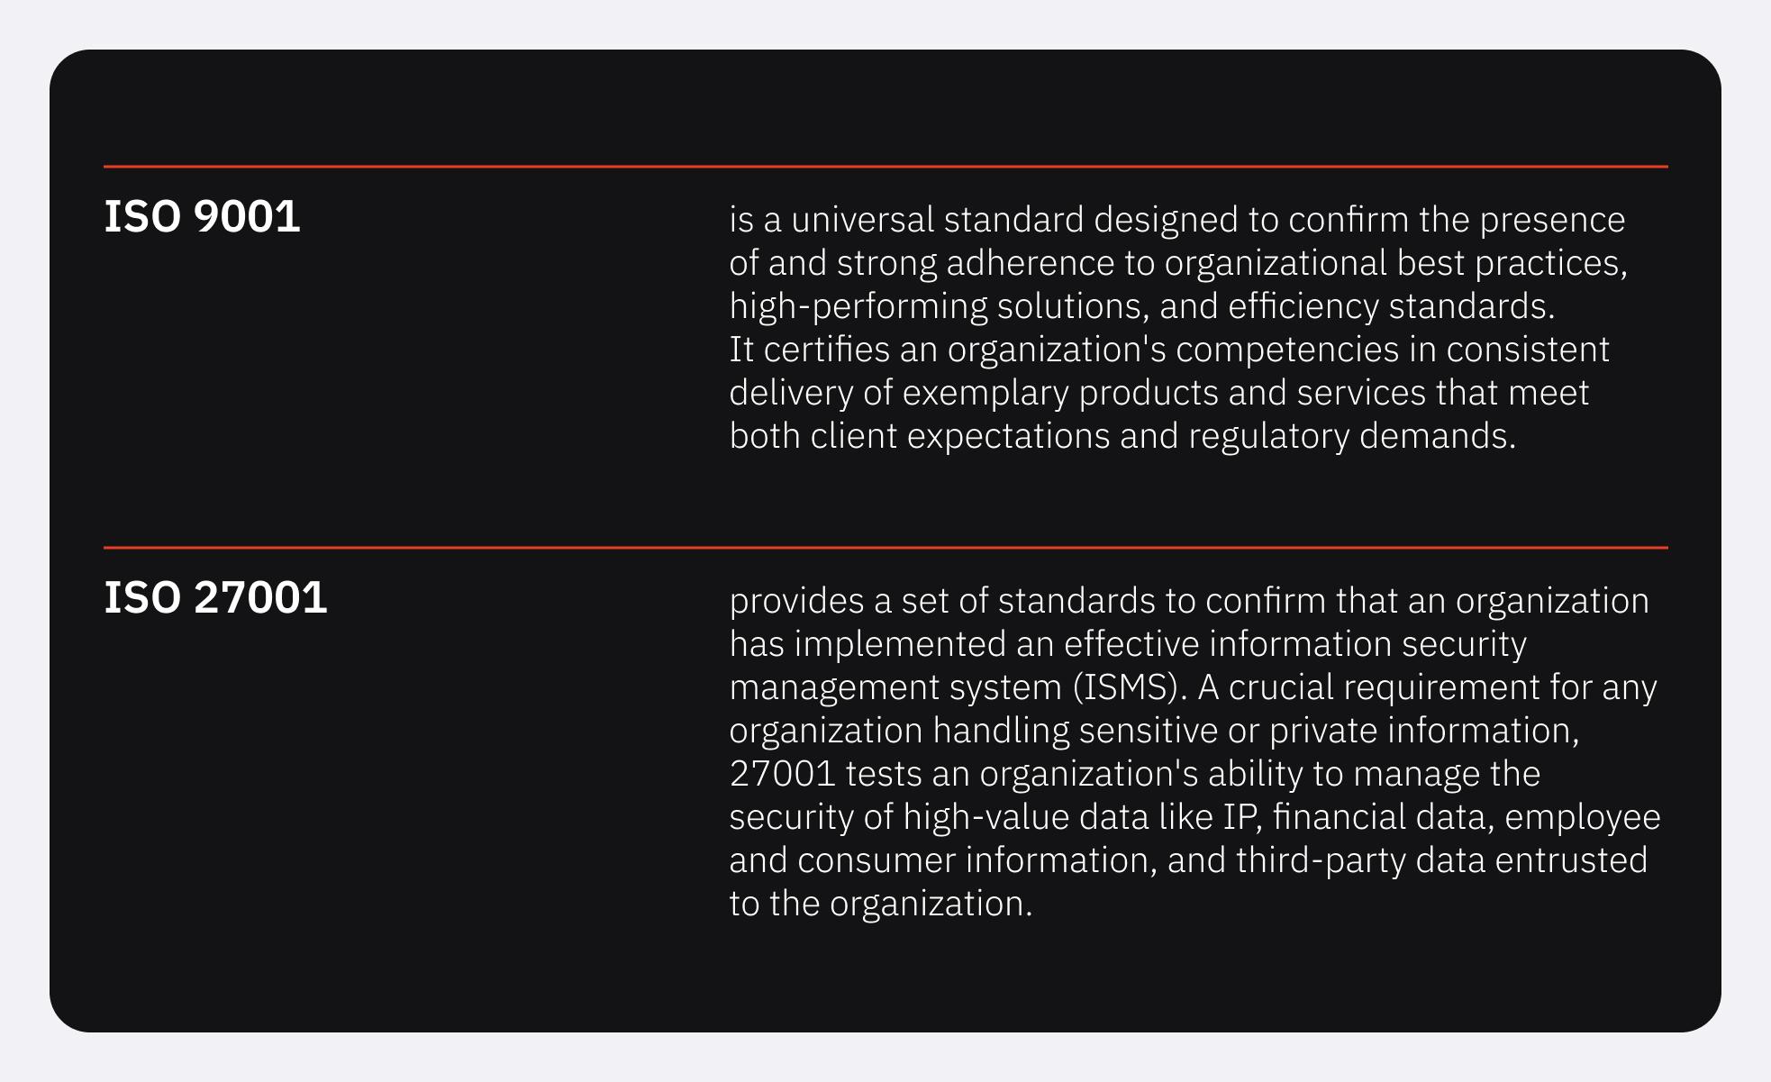This screenshot has width=1771, height=1082.
Task: Click the phrase 'third-party data entrusted'
Action: pyautogui.click(x=1441, y=860)
